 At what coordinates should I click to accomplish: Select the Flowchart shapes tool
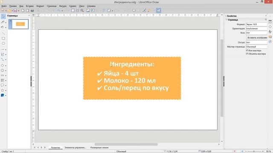3,80
